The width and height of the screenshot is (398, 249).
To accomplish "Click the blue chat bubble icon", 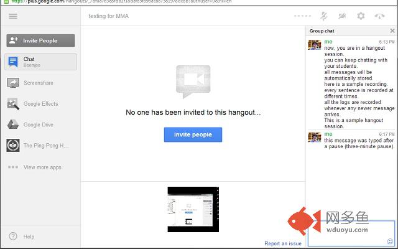I will [x=13, y=62].
